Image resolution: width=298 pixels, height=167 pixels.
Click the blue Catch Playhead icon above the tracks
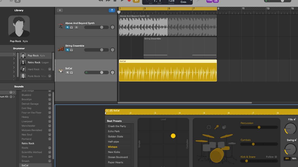click(x=112, y=10)
